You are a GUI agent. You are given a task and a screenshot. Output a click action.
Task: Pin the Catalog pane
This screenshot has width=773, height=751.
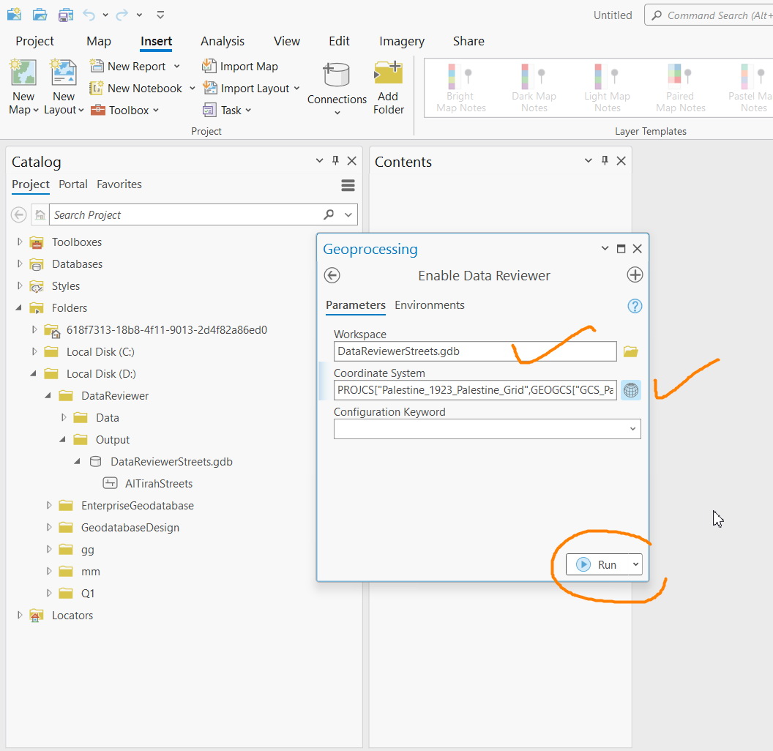(x=335, y=160)
